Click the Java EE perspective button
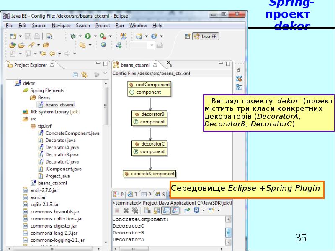 coord(206,36)
